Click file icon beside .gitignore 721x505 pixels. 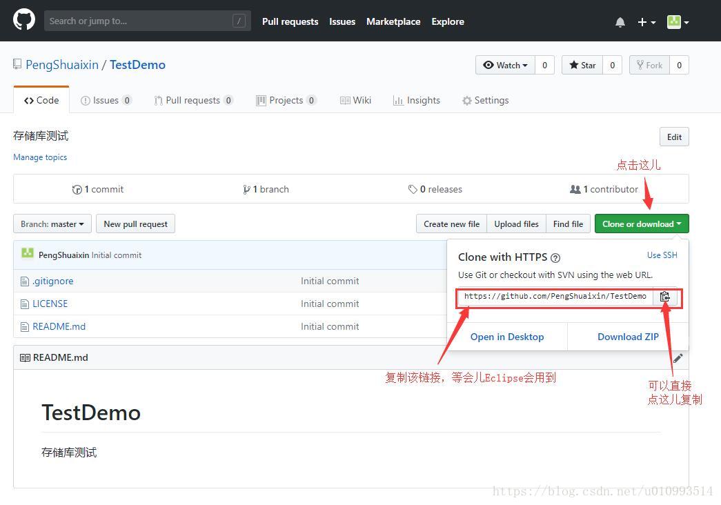click(x=25, y=281)
